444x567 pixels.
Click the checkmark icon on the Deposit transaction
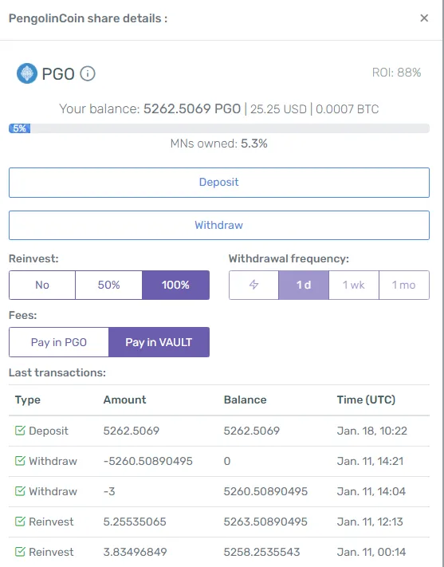click(20, 431)
